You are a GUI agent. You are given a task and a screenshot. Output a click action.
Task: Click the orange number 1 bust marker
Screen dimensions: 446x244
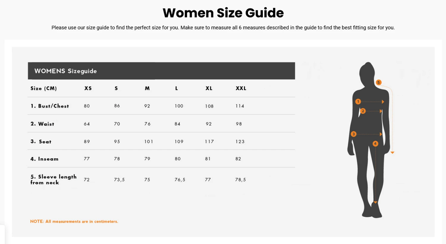(358, 102)
